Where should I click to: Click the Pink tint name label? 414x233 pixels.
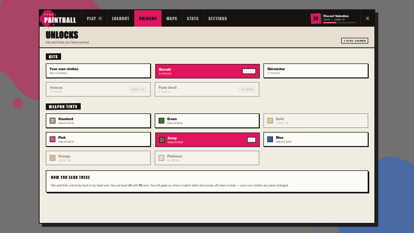click(x=62, y=137)
